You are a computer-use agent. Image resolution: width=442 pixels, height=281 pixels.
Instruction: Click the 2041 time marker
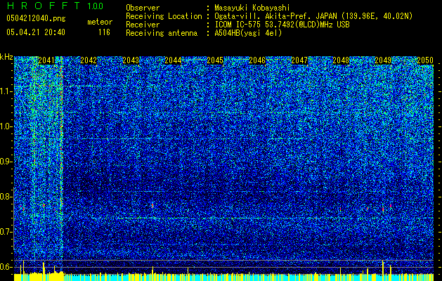coord(46,60)
